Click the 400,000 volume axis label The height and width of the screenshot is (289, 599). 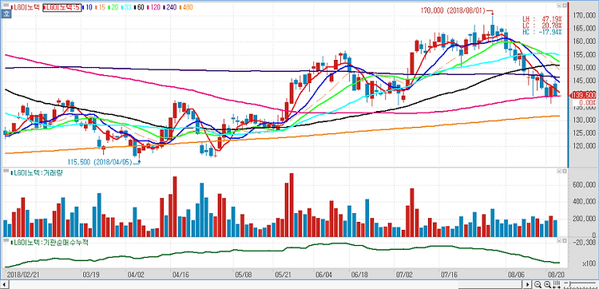585,202
